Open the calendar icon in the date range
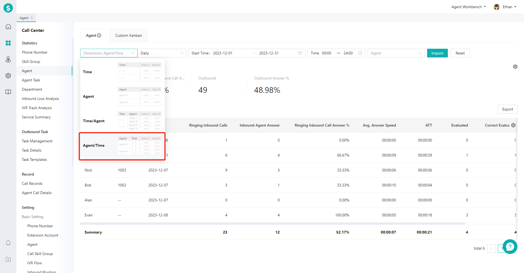The width and height of the screenshot is (524, 273). coord(300,53)
